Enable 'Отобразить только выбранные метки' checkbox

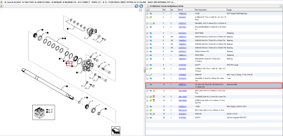(148, 6)
